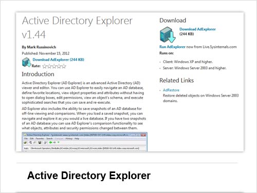Image resolution: width=257 pixels, height=193 pixels.
Task: Rate AD Explorer with one star
Action: click(44, 66)
